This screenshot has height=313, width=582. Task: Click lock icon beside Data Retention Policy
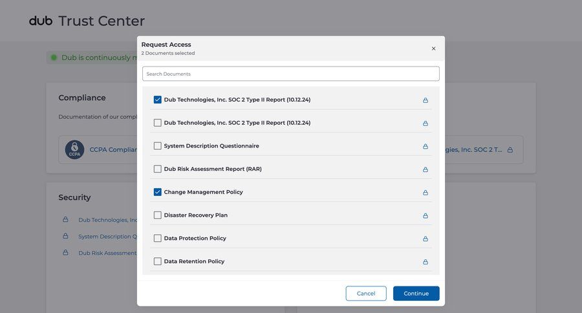[426, 262]
